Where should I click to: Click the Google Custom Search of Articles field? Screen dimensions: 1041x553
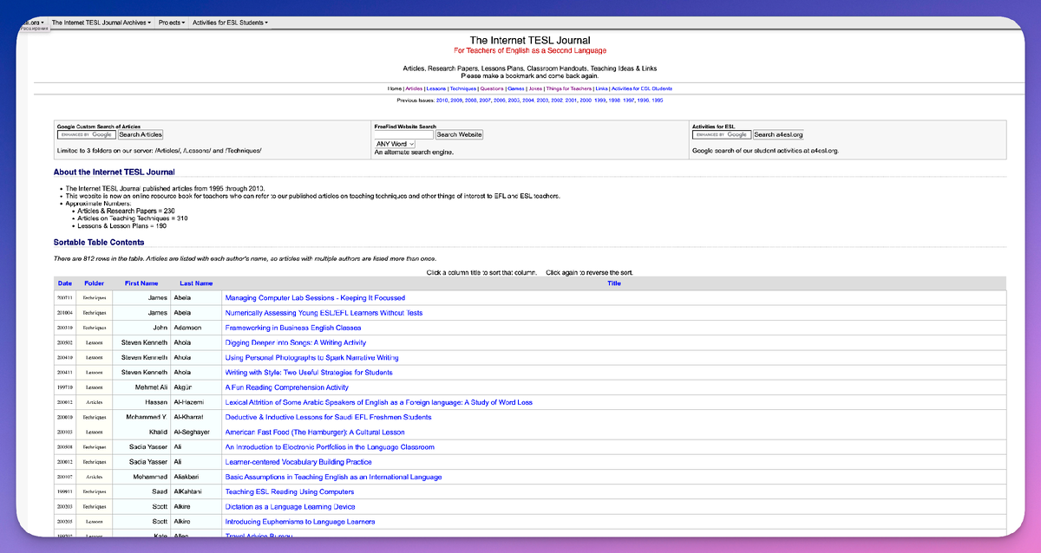(86, 134)
